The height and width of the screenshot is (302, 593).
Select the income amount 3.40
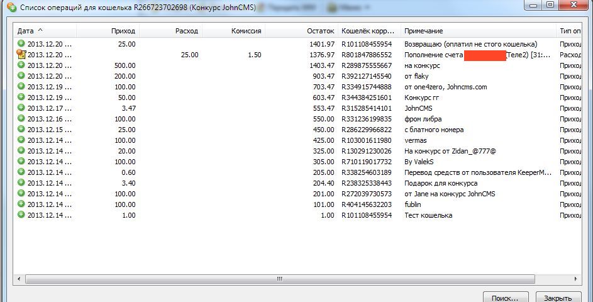click(x=128, y=183)
